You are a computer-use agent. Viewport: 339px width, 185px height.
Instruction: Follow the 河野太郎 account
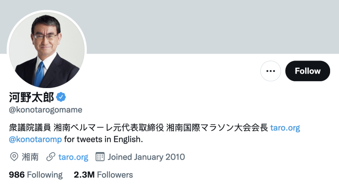coord(308,71)
